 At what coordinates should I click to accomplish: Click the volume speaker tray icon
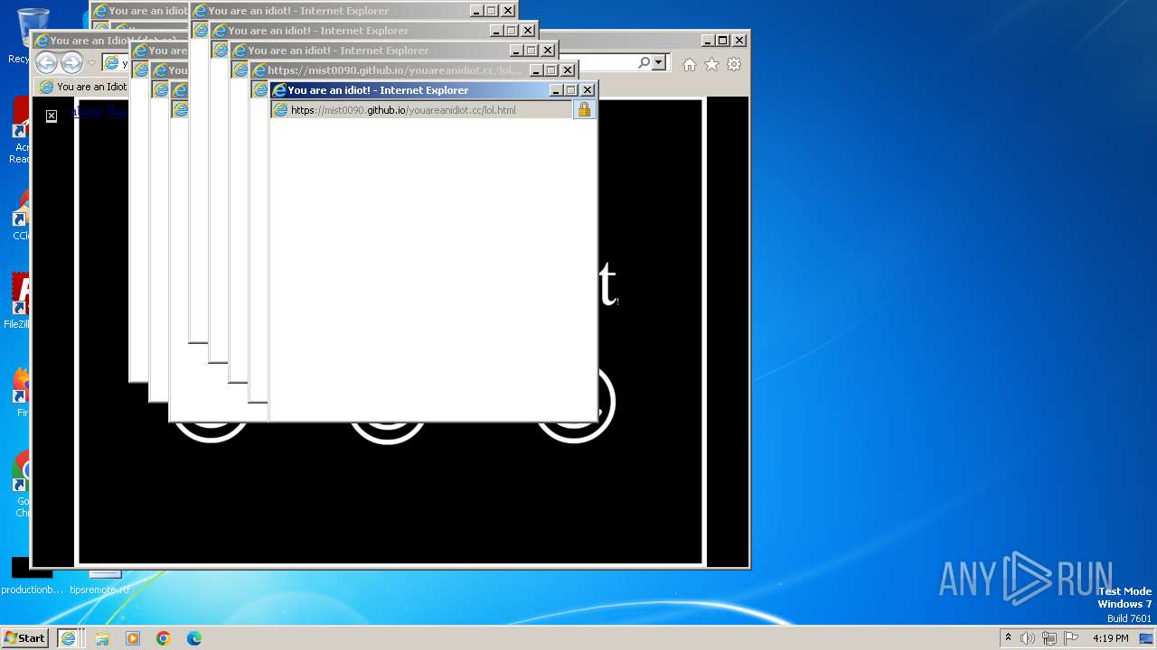tap(1027, 638)
